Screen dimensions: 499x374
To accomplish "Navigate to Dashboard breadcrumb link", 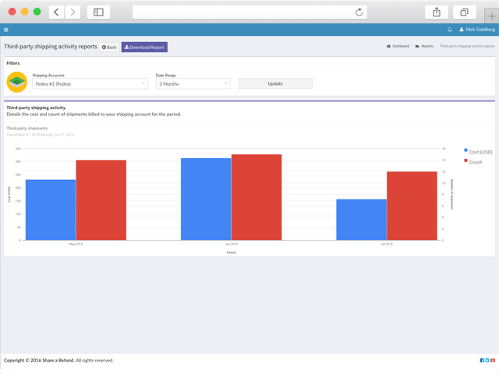I will pos(398,46).
